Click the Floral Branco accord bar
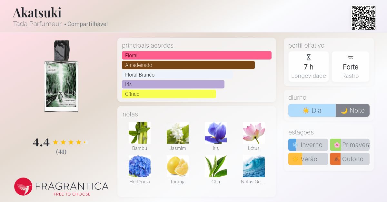 pos(177,75)
